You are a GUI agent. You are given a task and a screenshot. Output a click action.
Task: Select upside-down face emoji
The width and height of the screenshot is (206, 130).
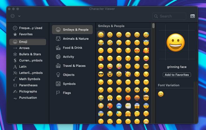pos(110,50)
